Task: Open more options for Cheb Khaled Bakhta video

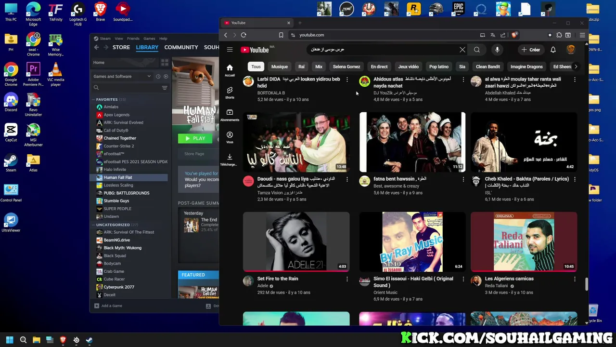Action: tap(575, 179)
